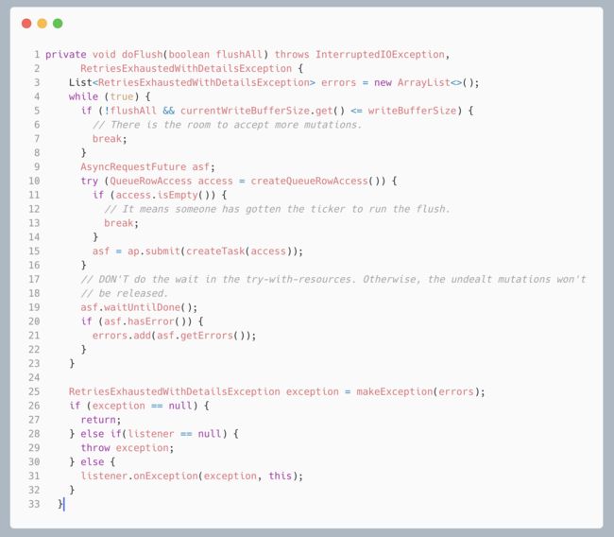Click AsyncRequestFuture on line 9
Viewport: 614px width, 537px height.
133,166
